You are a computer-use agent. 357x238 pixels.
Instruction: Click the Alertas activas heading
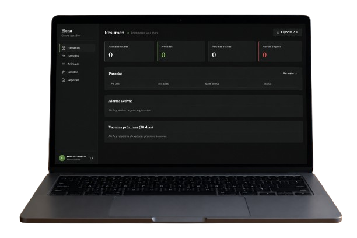coord(120,101)
